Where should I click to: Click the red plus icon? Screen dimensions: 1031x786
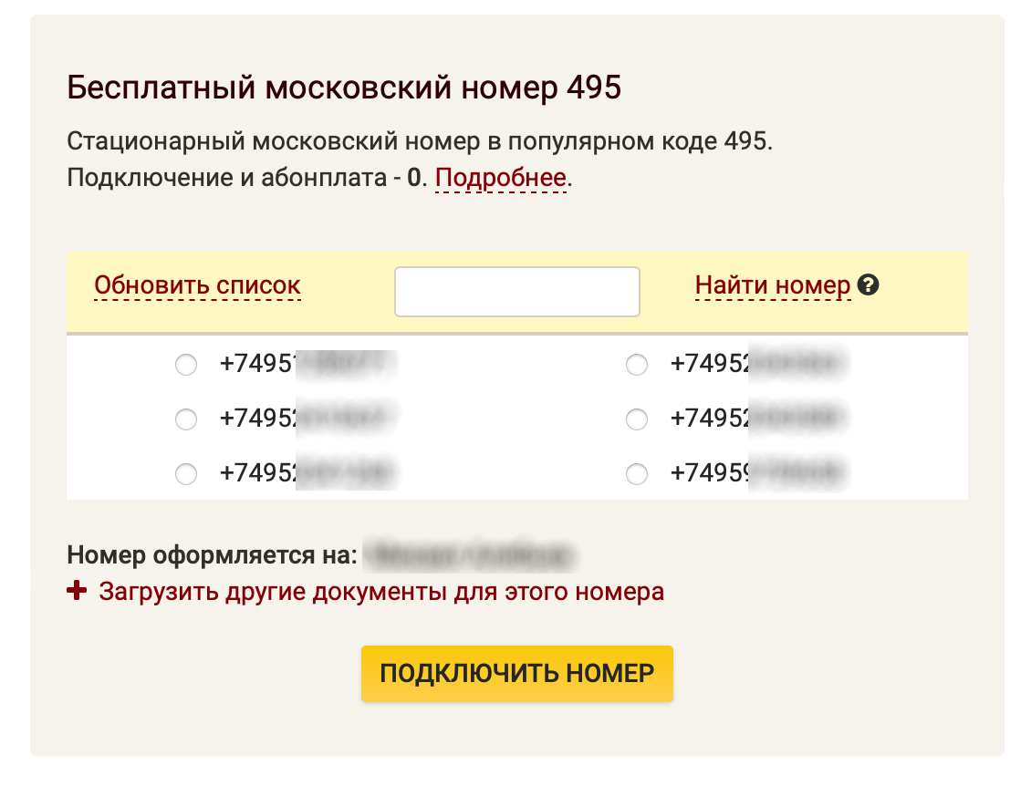pos(77,592)
